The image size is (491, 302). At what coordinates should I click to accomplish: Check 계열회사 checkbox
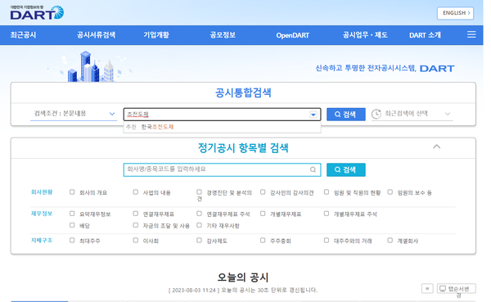click(x=390, y=241)
